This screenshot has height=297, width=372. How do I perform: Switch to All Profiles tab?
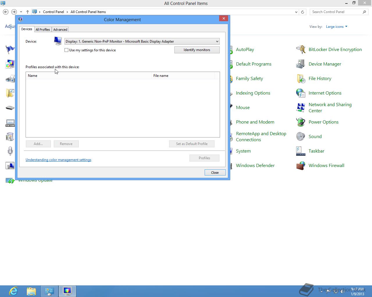(x=43, y=30)
